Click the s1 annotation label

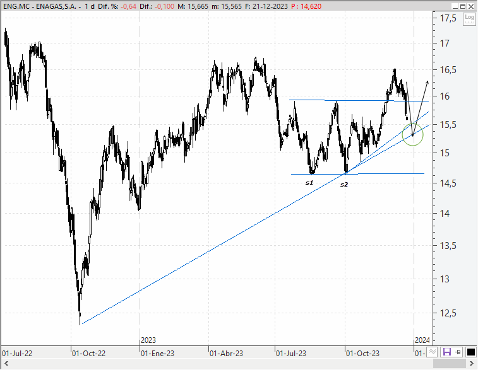click(x=309, y=183)
